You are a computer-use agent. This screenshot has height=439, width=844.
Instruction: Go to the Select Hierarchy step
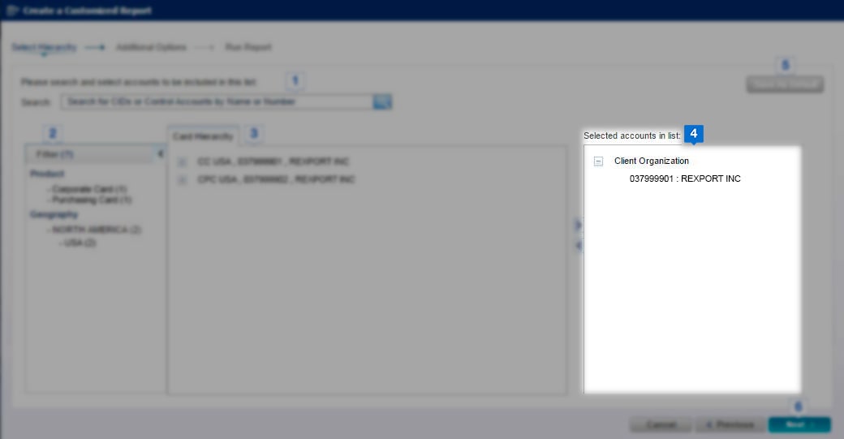(x=44, y=47)
